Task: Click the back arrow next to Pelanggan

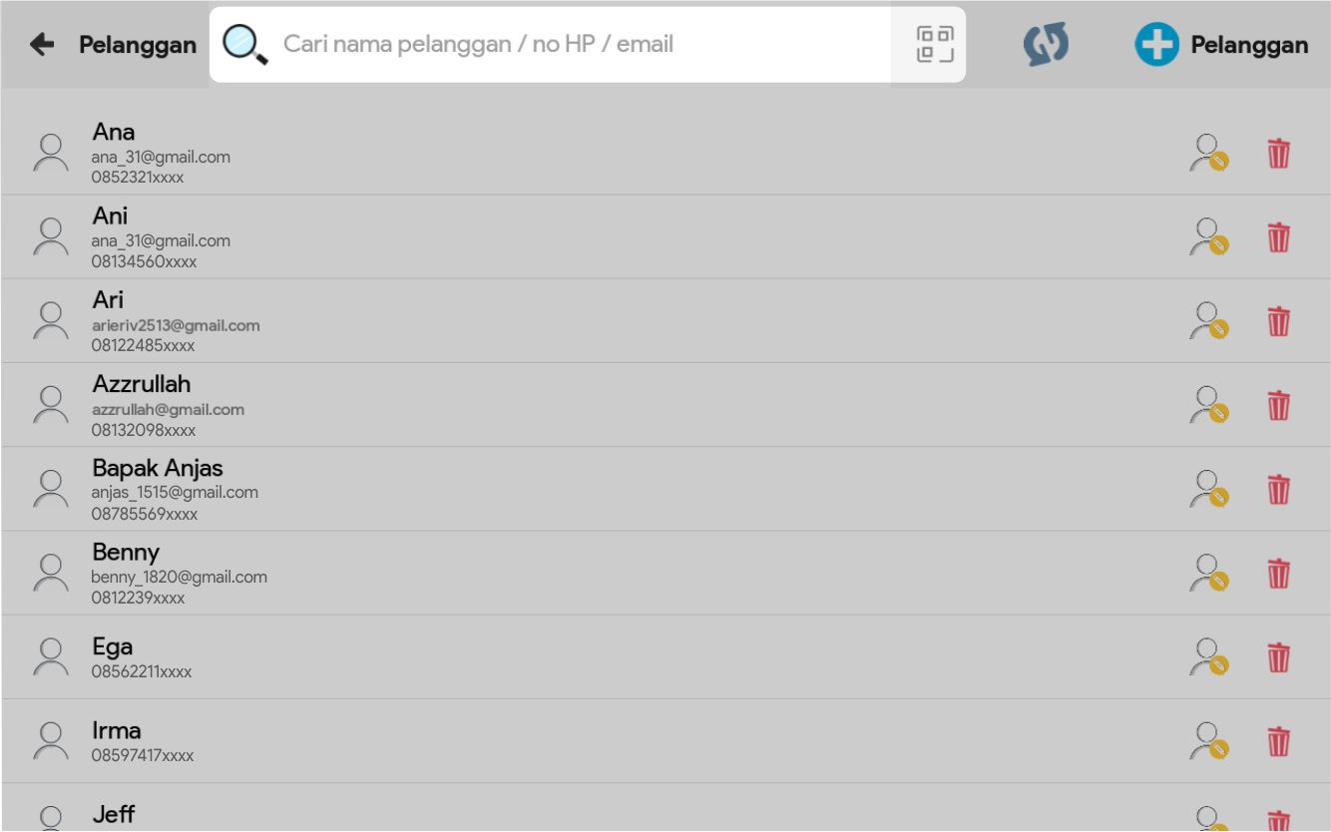Action: (42, 45)
